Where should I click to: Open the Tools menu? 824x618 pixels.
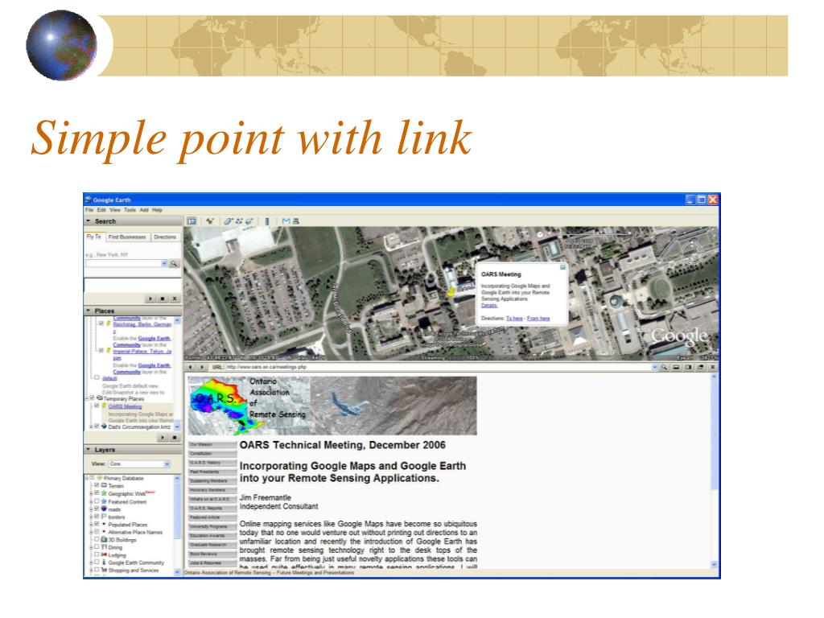click(x=130, y=210)
